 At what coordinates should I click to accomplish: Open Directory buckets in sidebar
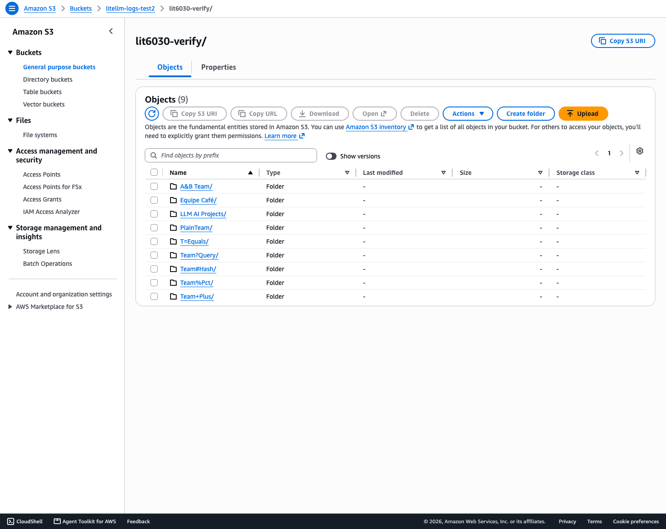click(48, 79)
